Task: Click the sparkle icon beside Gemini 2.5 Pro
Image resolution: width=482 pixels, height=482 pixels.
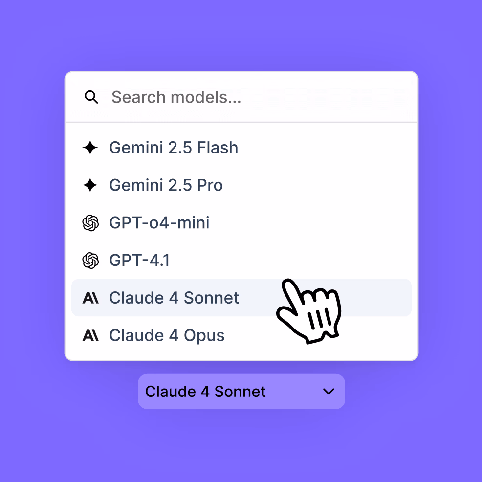Action: click(90, 185)
